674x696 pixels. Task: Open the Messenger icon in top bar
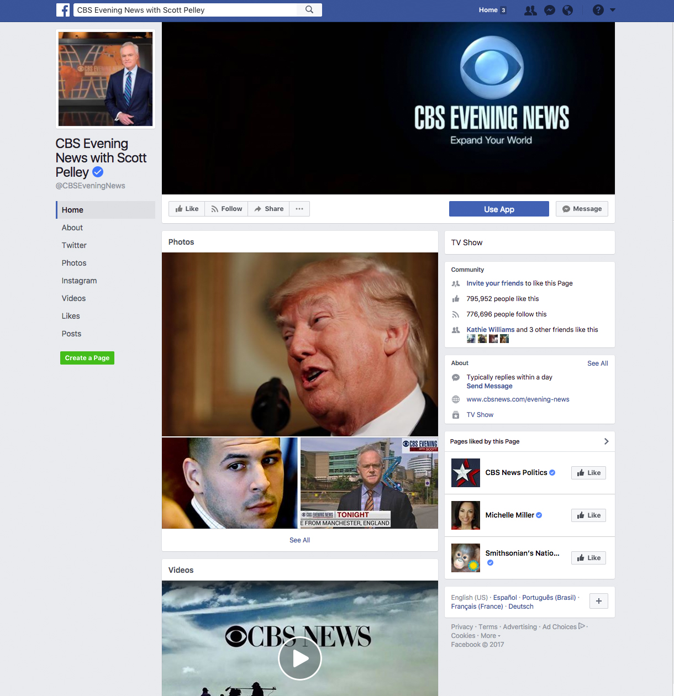(x=550, y=10)
